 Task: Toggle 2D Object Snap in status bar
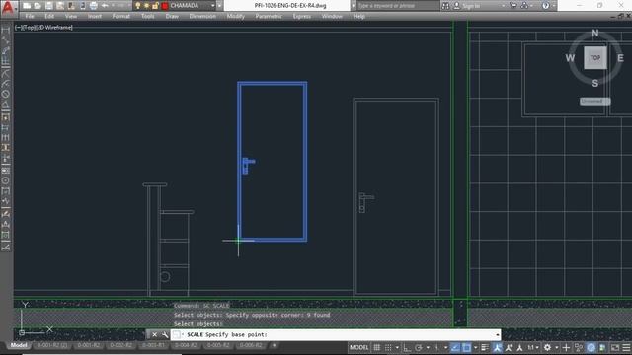pos(467,347)
